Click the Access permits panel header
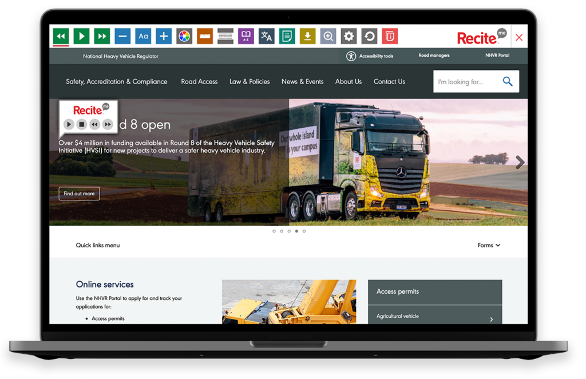The height and width of the screenshot is (379, 586). pos(435,292)
